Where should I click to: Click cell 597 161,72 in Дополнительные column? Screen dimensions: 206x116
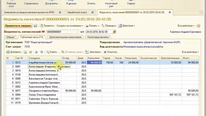pos(171,95)
